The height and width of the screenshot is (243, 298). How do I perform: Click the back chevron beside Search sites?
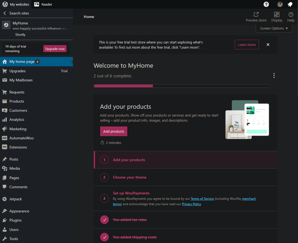tap(5, 13)
